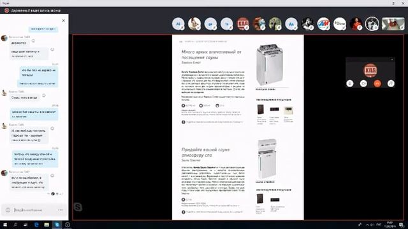
Task: Select highlighted black-and-white circle avatar
Action: (372, 24)
